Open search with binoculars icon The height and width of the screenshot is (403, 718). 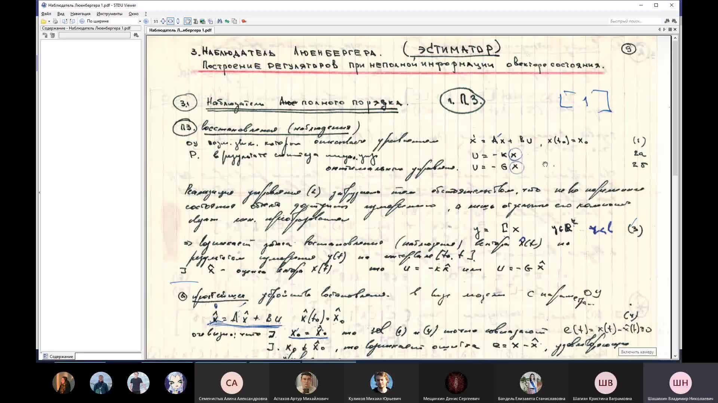click(220, 21)
